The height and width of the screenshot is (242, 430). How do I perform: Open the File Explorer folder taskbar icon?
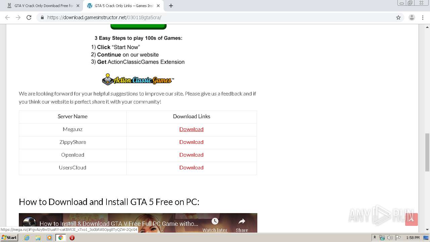(x=38, y=238)
